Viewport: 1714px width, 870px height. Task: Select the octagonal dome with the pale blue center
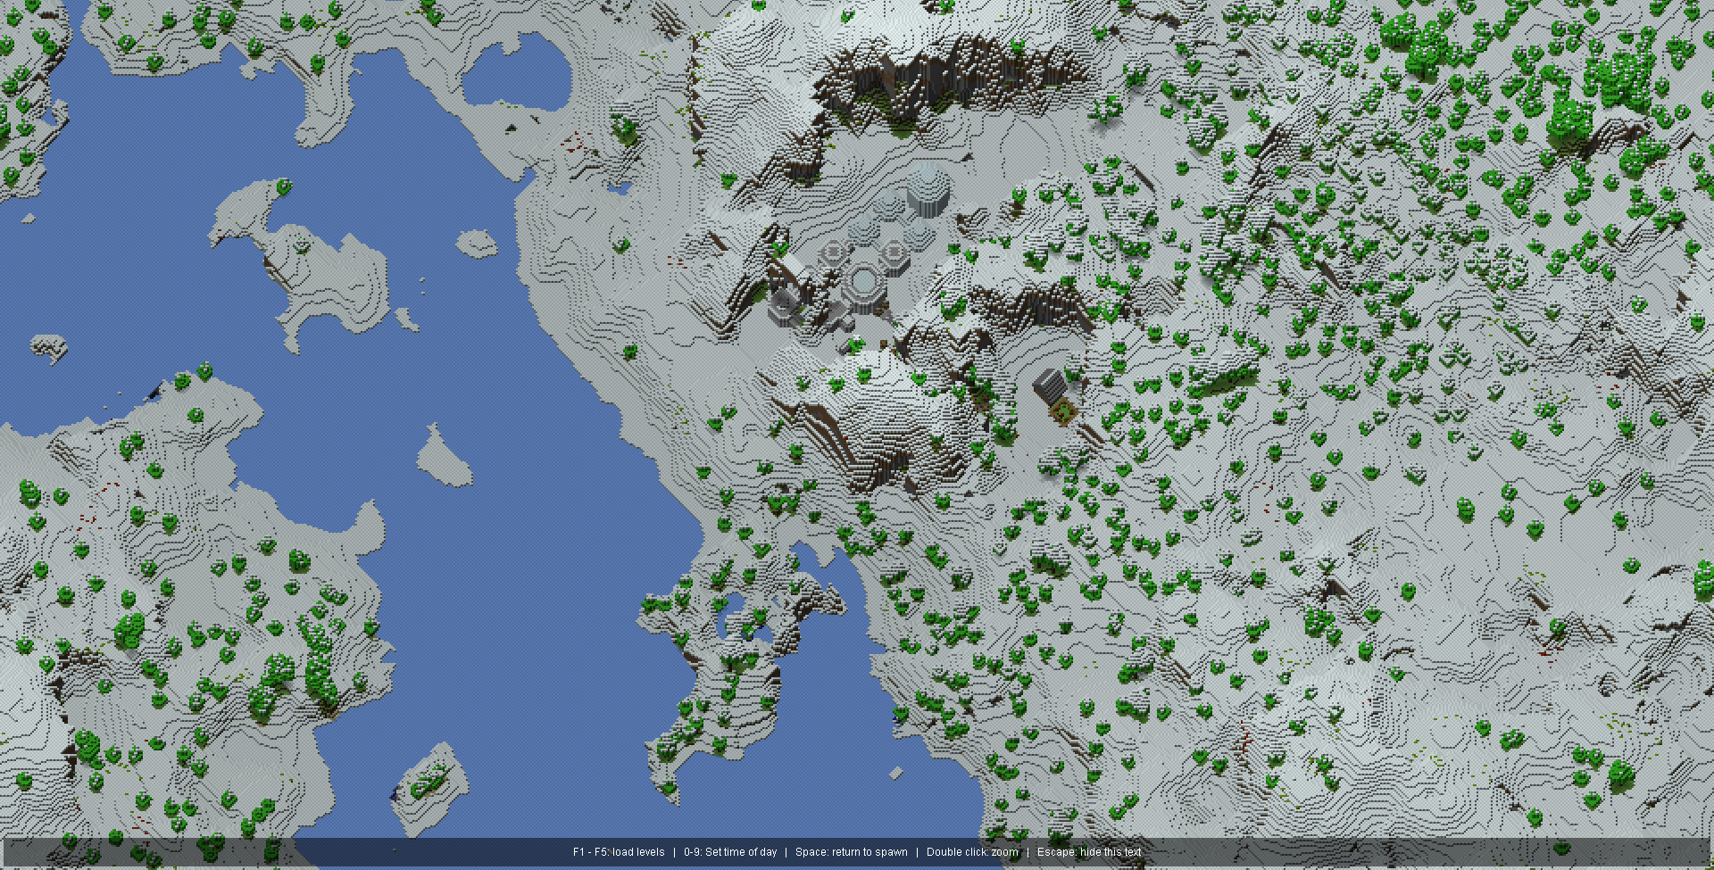pyautogui.click(x=863, y=281)
